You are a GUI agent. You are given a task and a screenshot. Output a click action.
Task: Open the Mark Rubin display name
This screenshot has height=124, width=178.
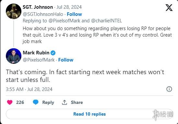[36, 53]
